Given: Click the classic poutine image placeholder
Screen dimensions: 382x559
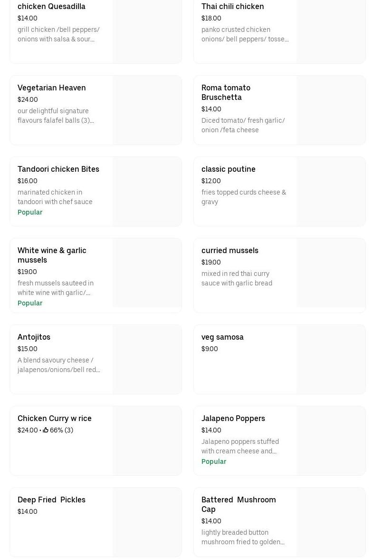Looking at the screenshot, I should (331, 192).
